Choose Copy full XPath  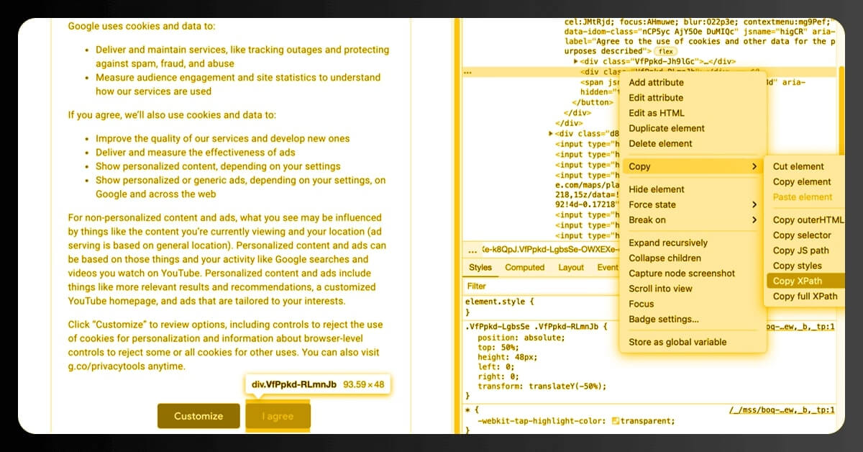pos(805,296)
